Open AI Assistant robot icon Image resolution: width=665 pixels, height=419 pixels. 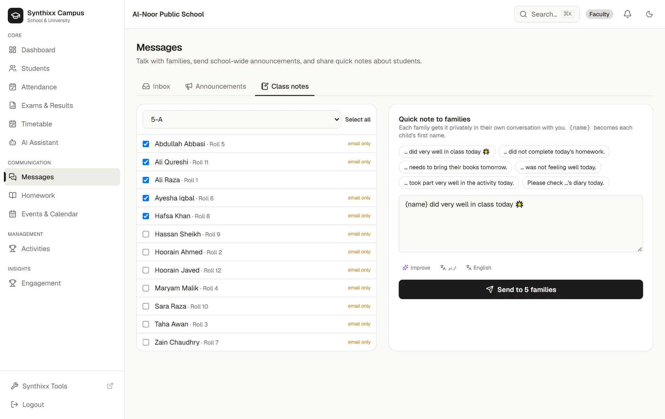tap(13, 142)
